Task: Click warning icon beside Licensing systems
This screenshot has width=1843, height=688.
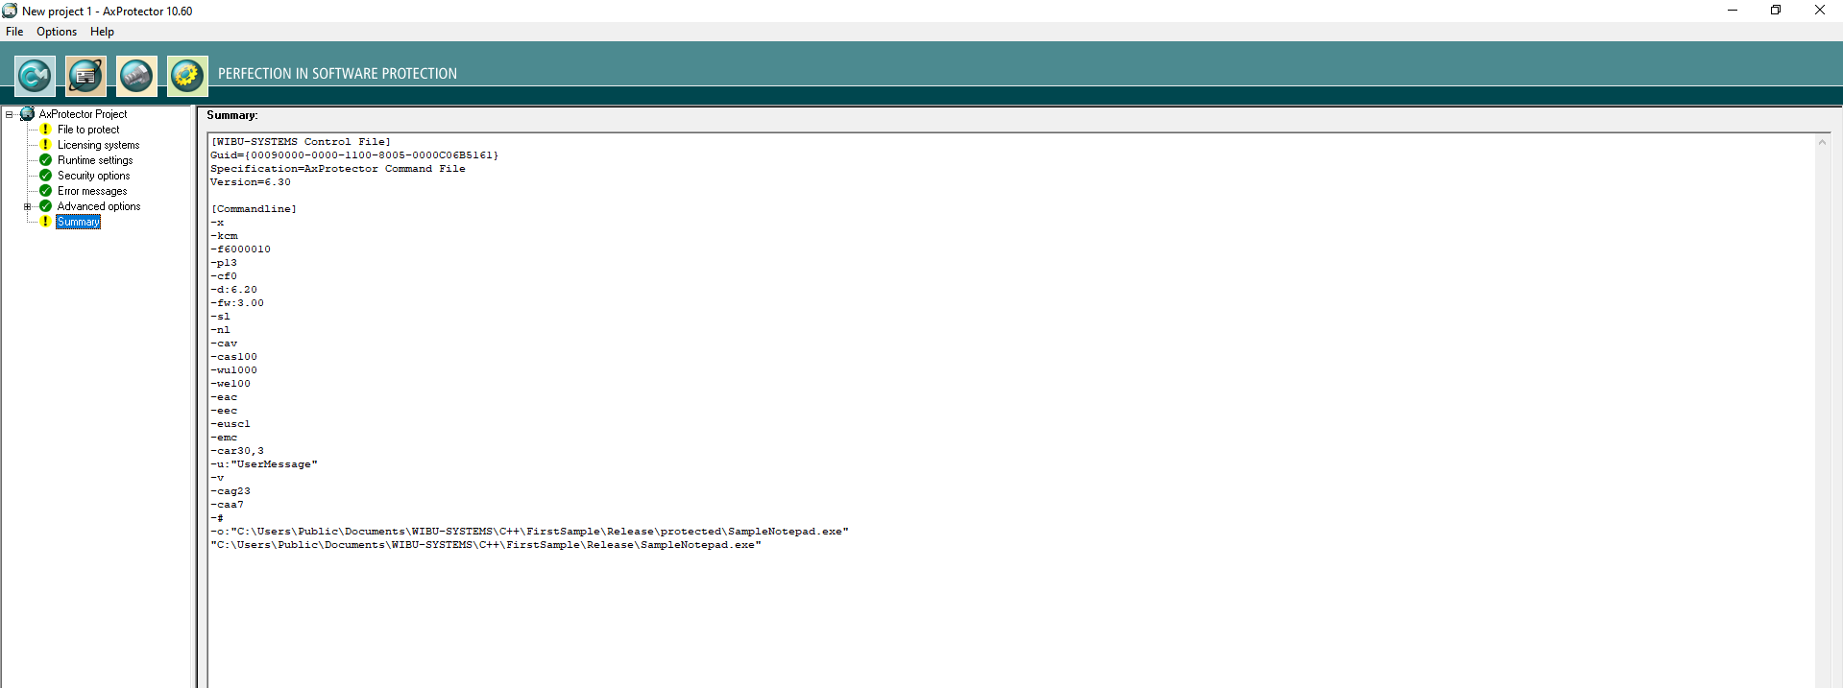Action: [45, 145]
